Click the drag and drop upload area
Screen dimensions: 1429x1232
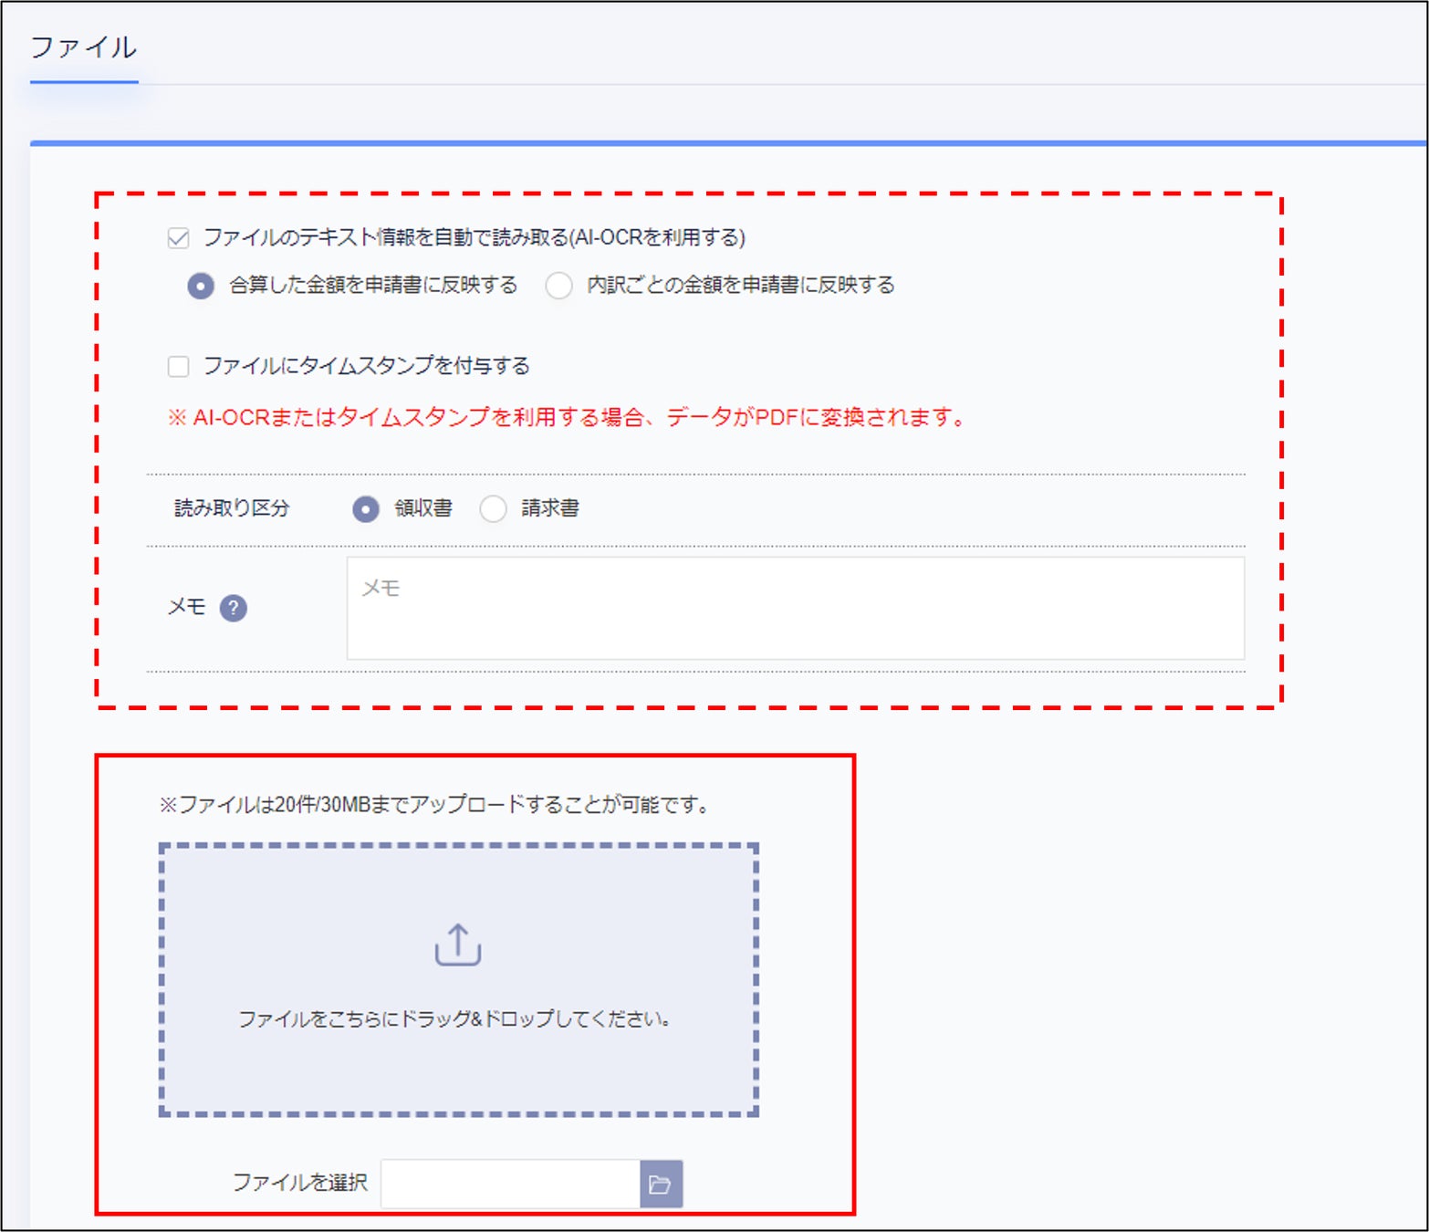459,980
